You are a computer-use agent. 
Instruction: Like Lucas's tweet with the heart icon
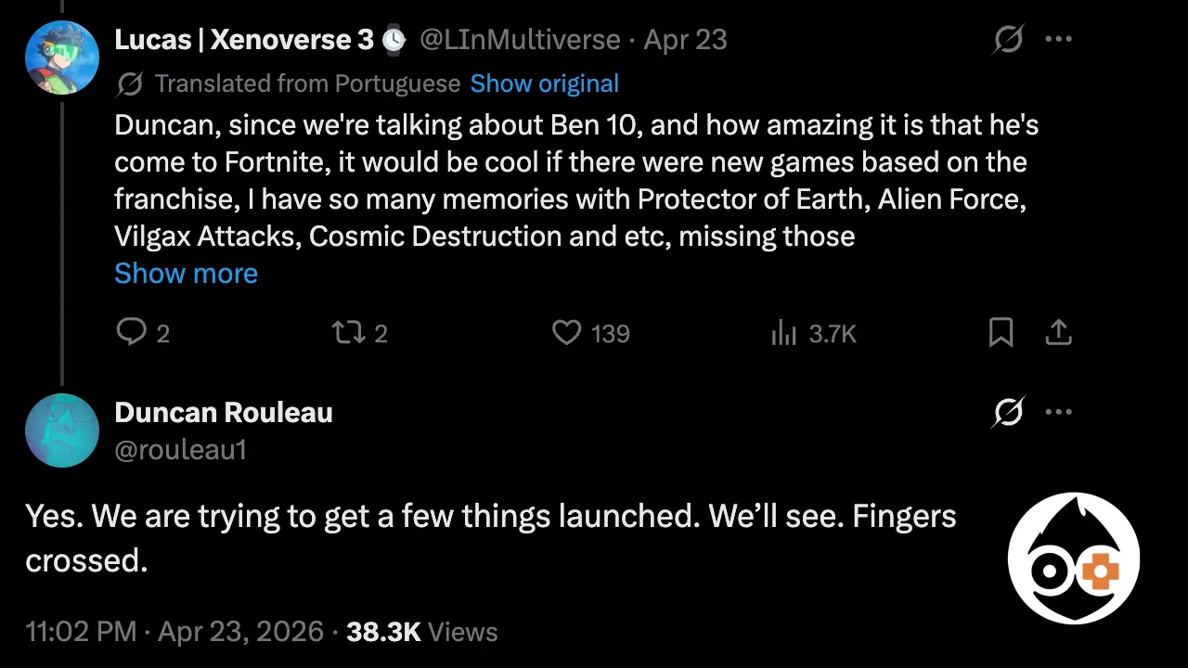click(566, 332)
